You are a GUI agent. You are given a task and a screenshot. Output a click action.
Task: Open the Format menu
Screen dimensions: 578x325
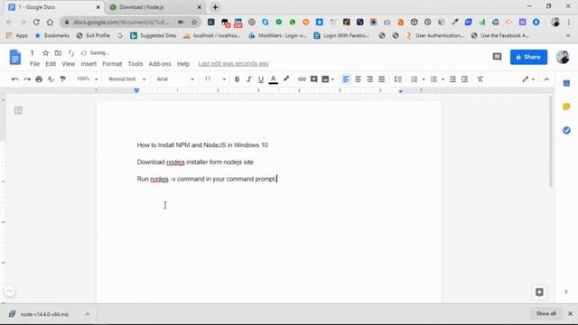click(x=112, y=64)
